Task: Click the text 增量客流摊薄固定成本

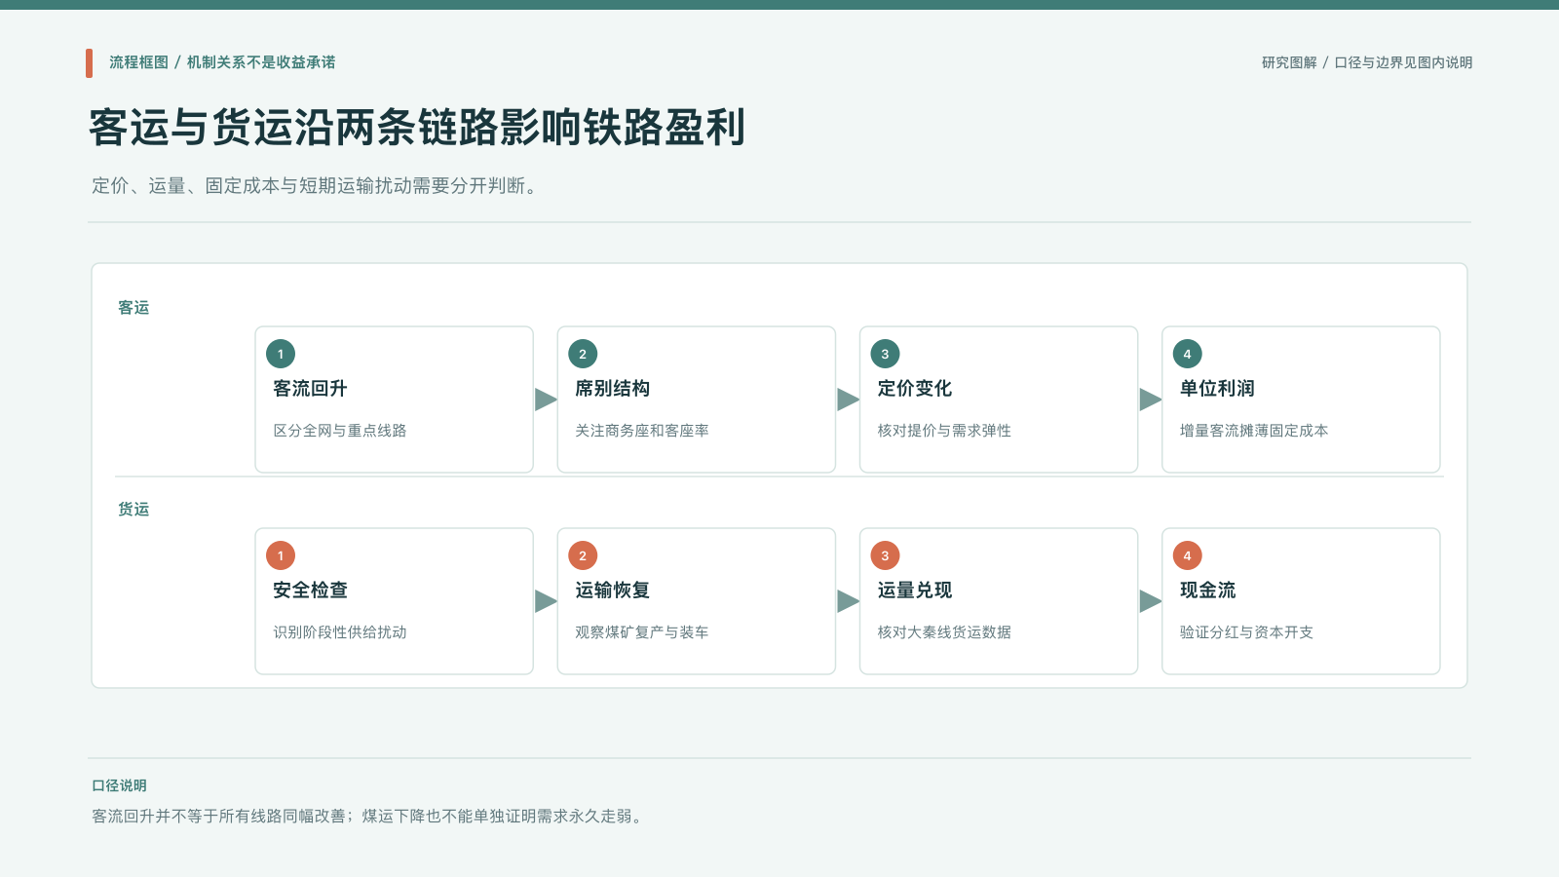Action: pyautogui.click(x=1254, y=431)
